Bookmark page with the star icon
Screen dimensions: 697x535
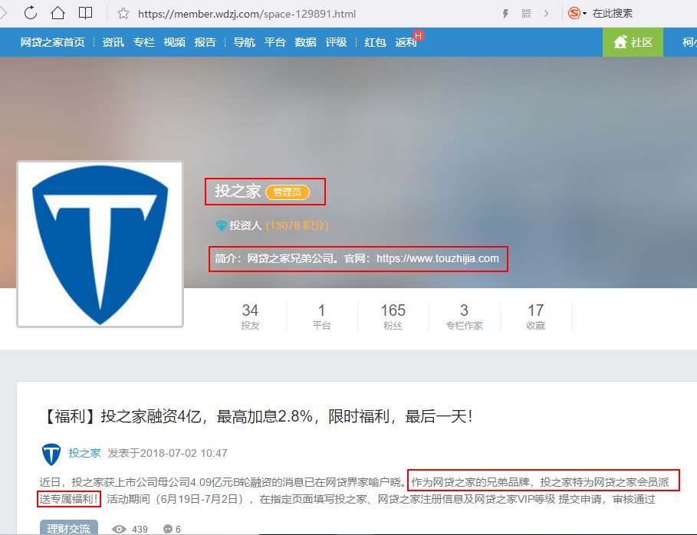pos(123,13)
